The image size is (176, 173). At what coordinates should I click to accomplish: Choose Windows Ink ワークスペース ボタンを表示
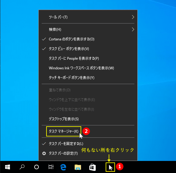tap(88, 68)
